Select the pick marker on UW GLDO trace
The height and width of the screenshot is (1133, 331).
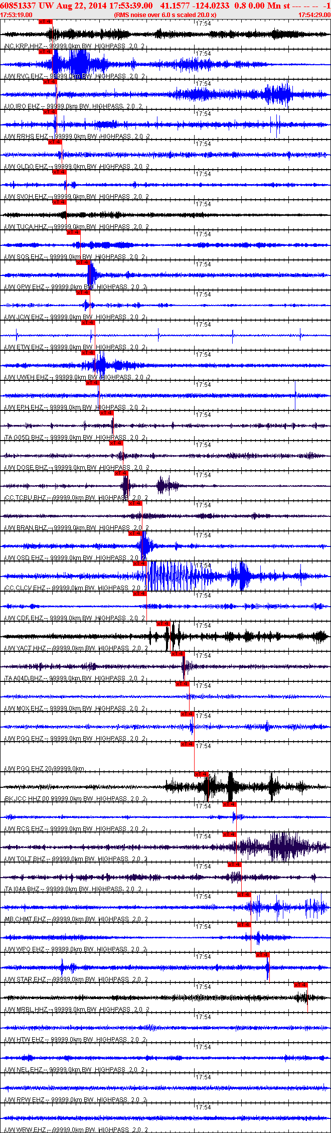point(55,142)
